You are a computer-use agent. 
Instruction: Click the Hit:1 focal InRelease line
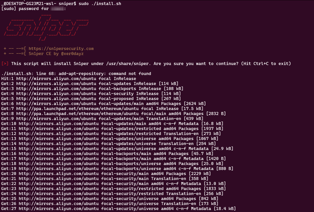click(68, 78)
